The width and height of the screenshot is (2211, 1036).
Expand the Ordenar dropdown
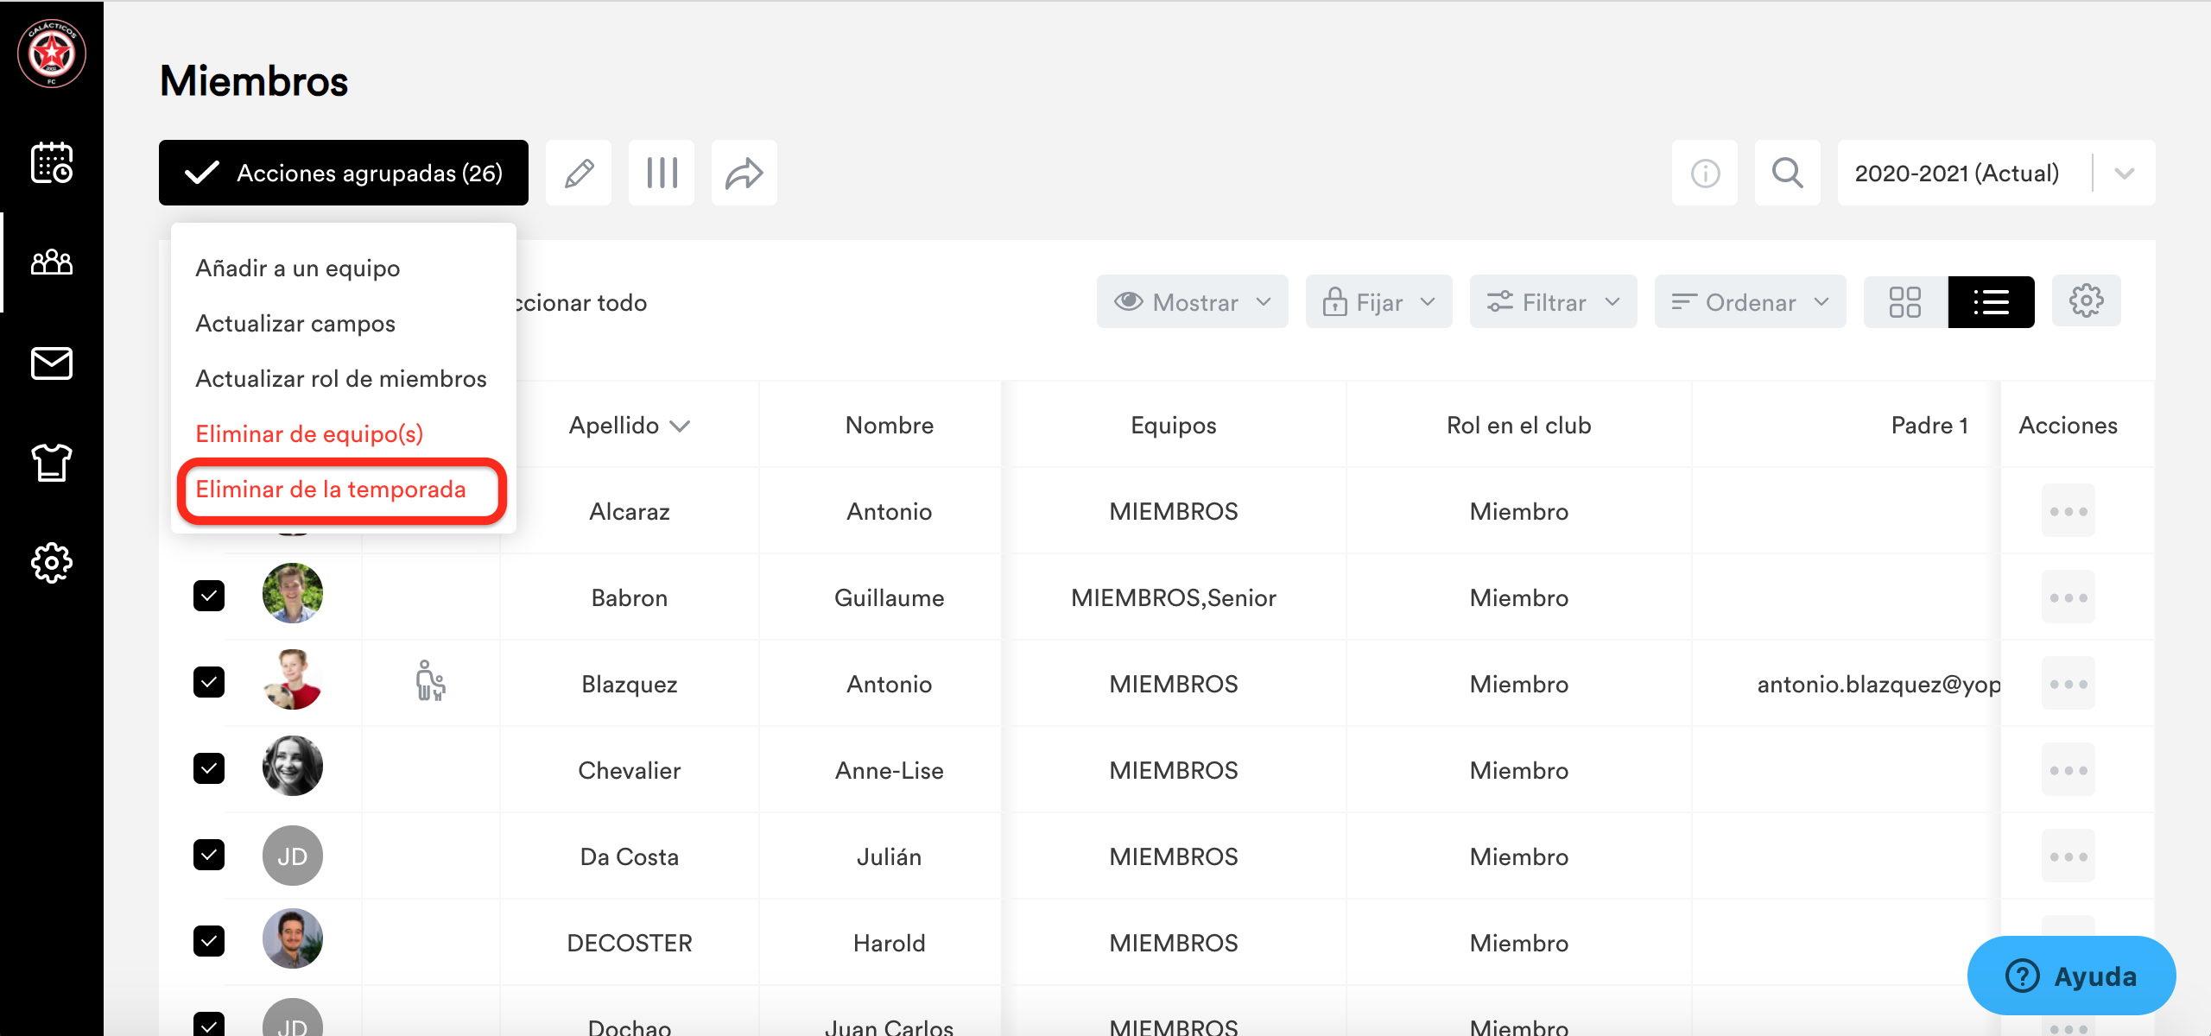1751,302
